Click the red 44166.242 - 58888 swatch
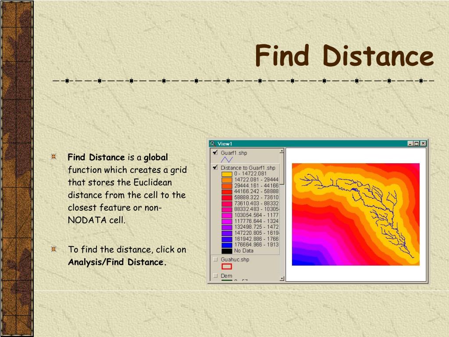 pyautogui.click(x=227, y=192)
